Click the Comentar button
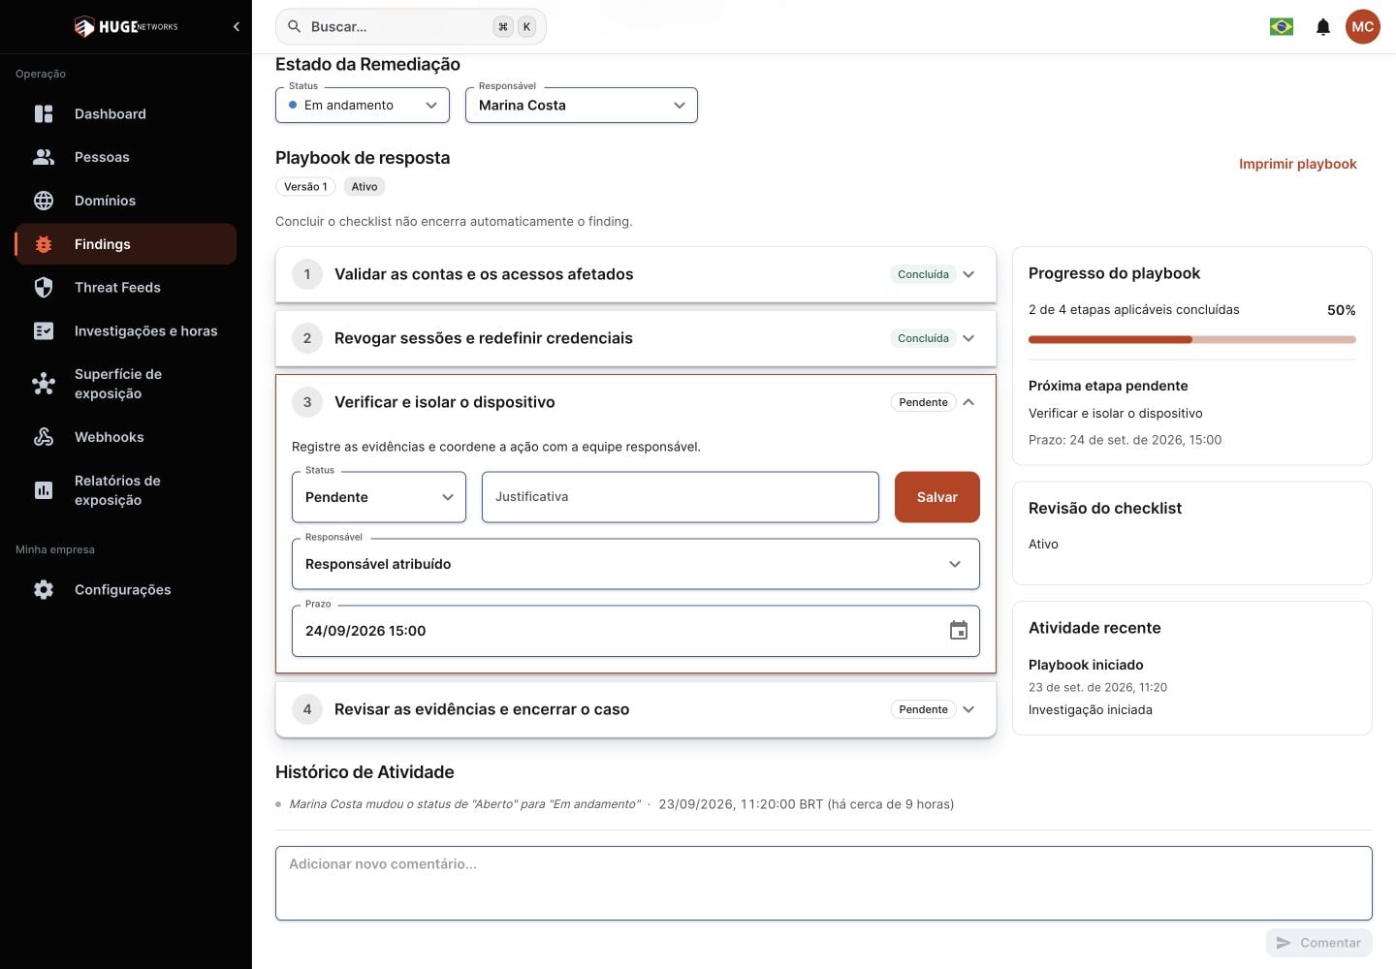The height and width of the screenshot is (969, 1396). click(x=1318, y=943)
